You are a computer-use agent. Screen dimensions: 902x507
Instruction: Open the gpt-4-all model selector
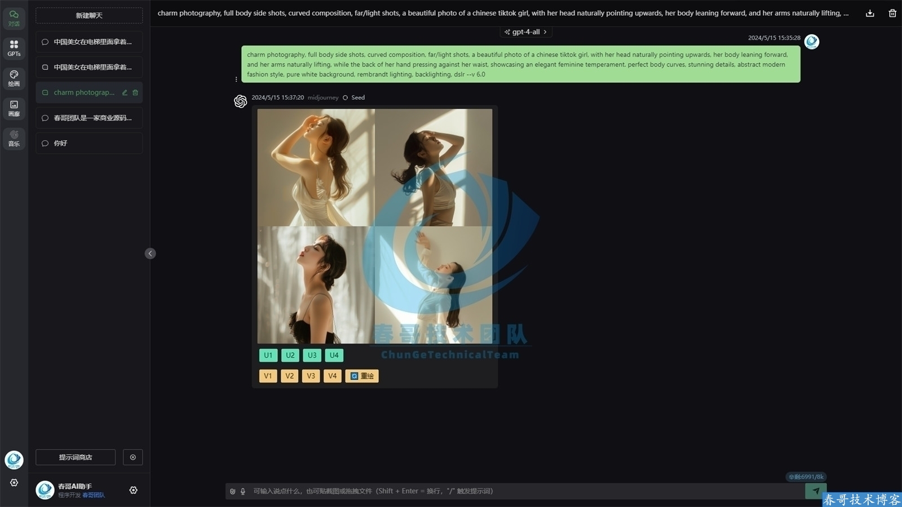[x=525, y=32]
